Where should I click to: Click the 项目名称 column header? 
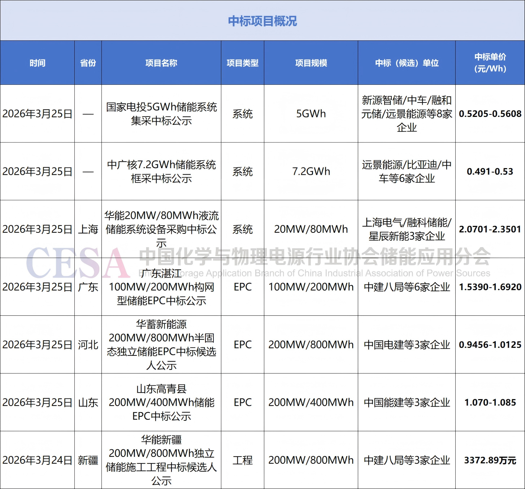(x=161, y=63)
